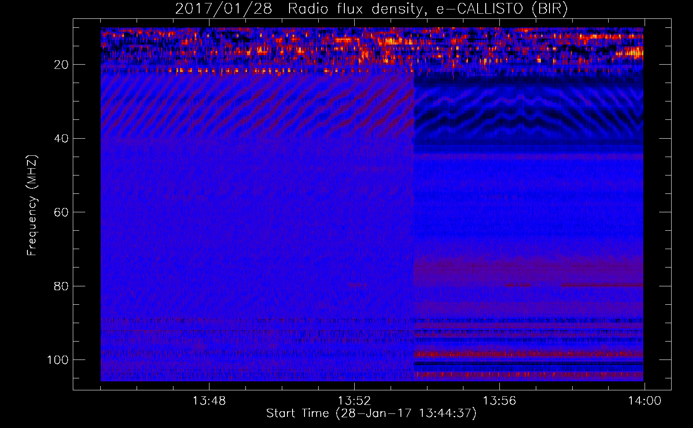Click the 100 frequency tick label
Viewport: 693px width, 428px height.
[x=57, y=360]
